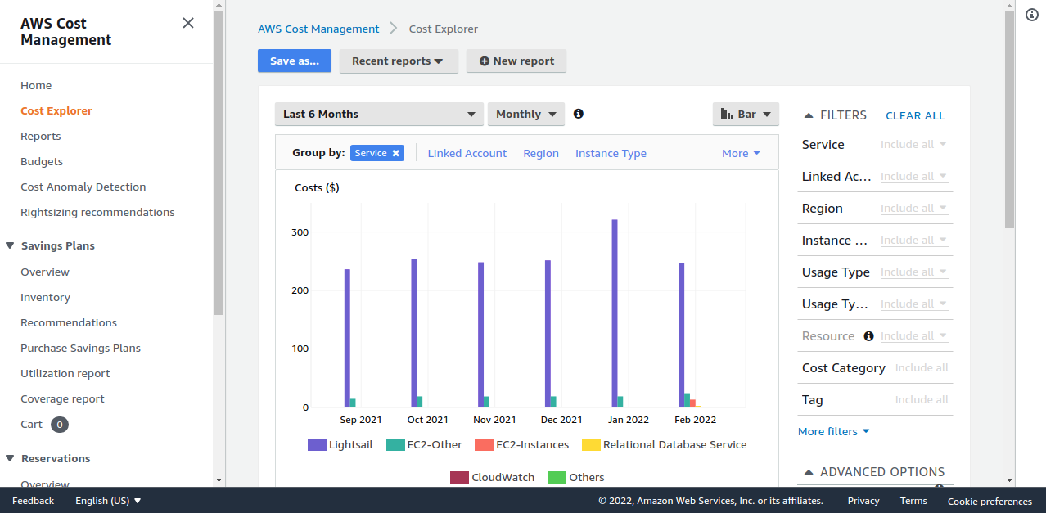Open Usage Type filter dropdown
Image resolution: width=1046 pixels, height=513 pixels.
914,272
